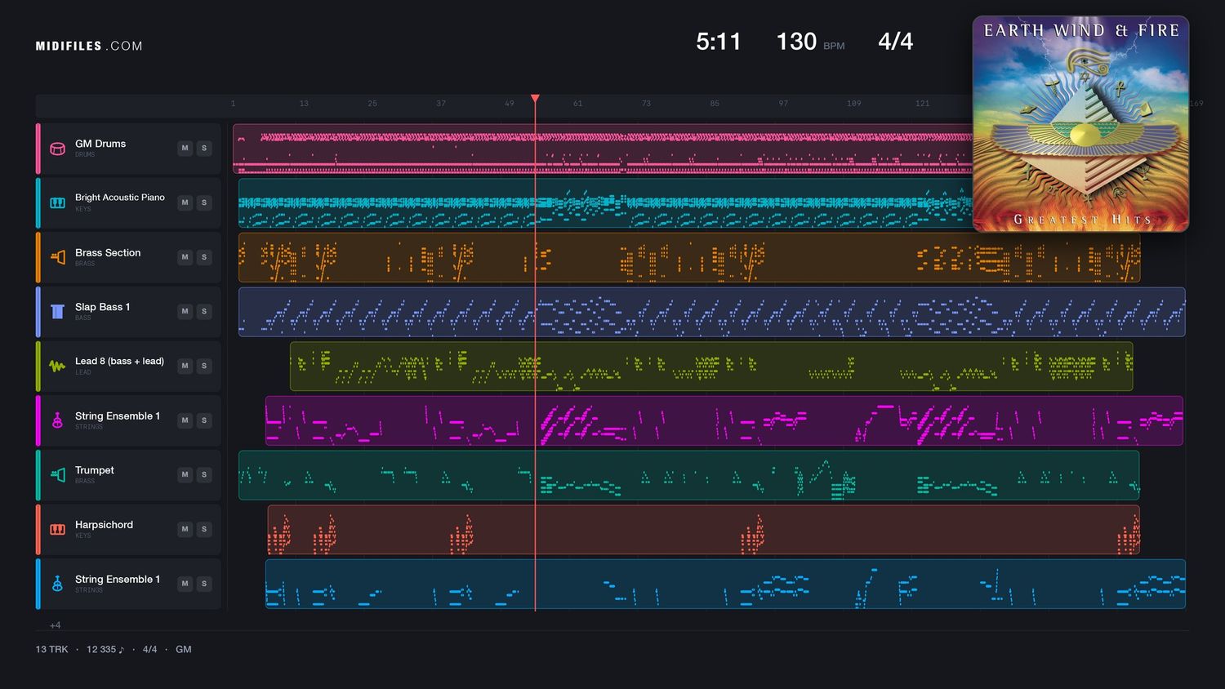Select the Trumpet track name
The image size is (1225, 689).
95,470
